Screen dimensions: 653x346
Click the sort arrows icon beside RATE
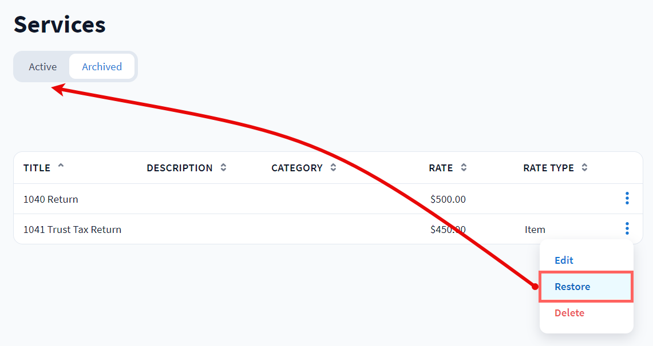coord(464,168)
